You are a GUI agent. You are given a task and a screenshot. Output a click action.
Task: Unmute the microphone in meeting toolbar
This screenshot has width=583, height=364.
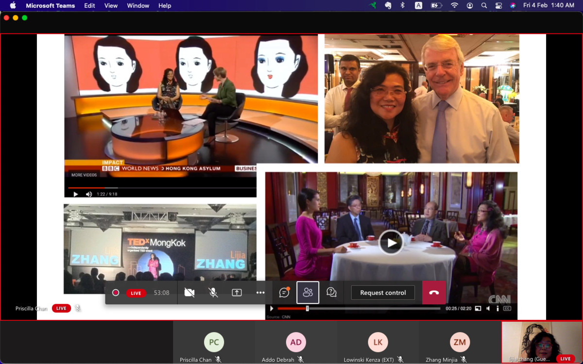(213, 293)
